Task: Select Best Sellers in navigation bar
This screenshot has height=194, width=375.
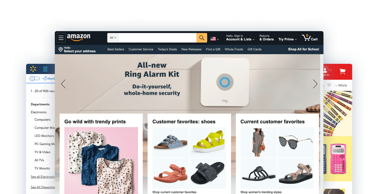Action: click(116, 49)
